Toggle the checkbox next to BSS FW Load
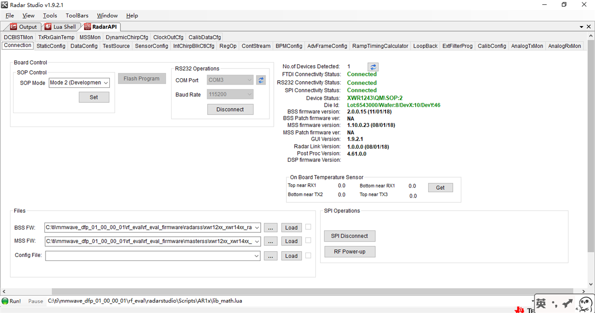The width and height of the screenshot is (595, 313). click(x=308, y=227)
